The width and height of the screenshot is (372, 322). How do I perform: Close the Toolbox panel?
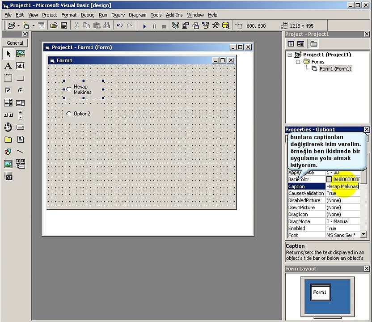pos(25,34)
